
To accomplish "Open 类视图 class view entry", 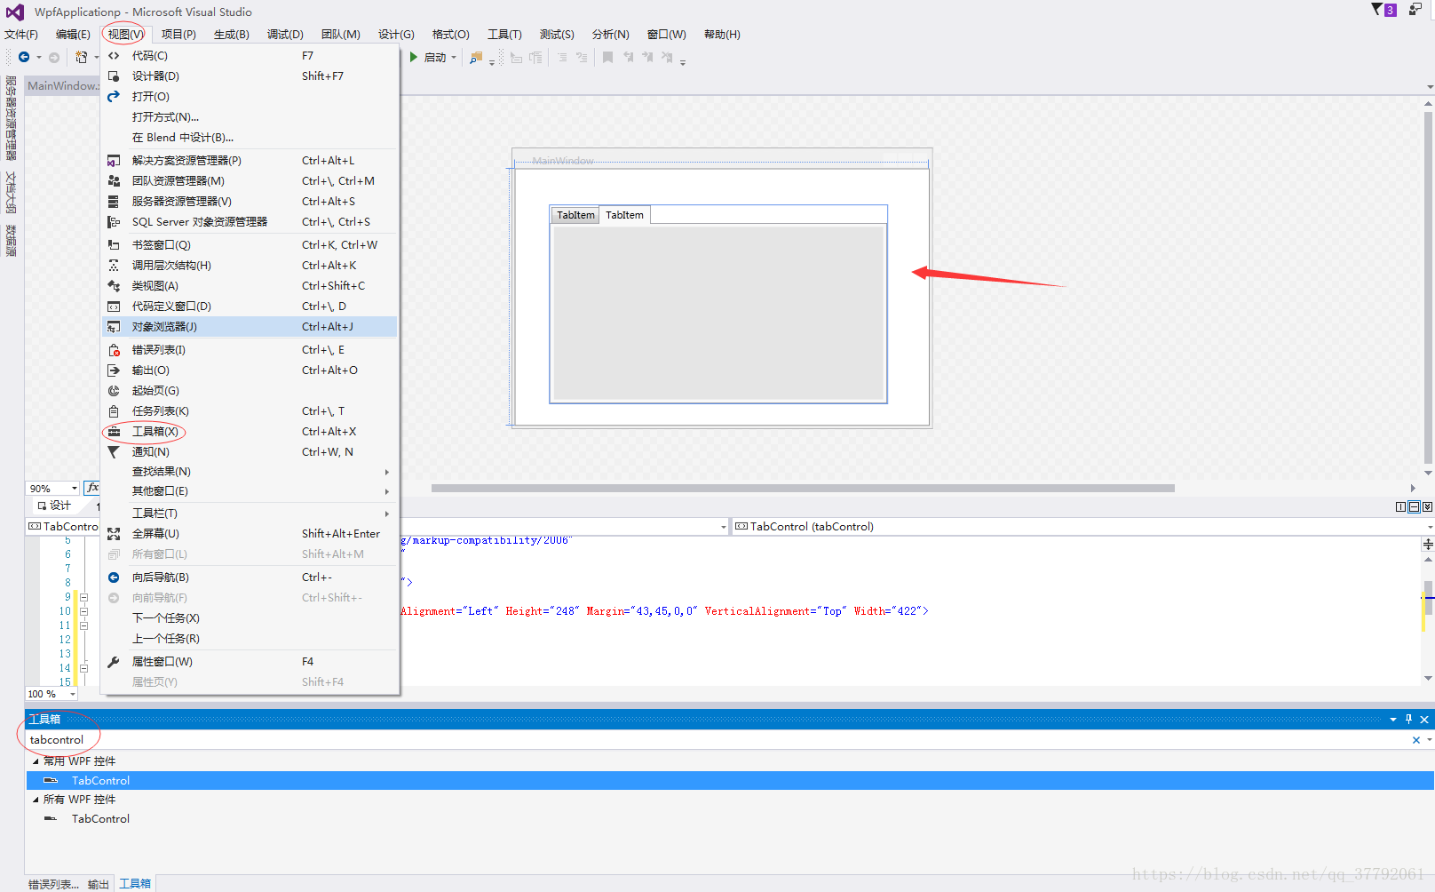I will (x=250, y=285).
